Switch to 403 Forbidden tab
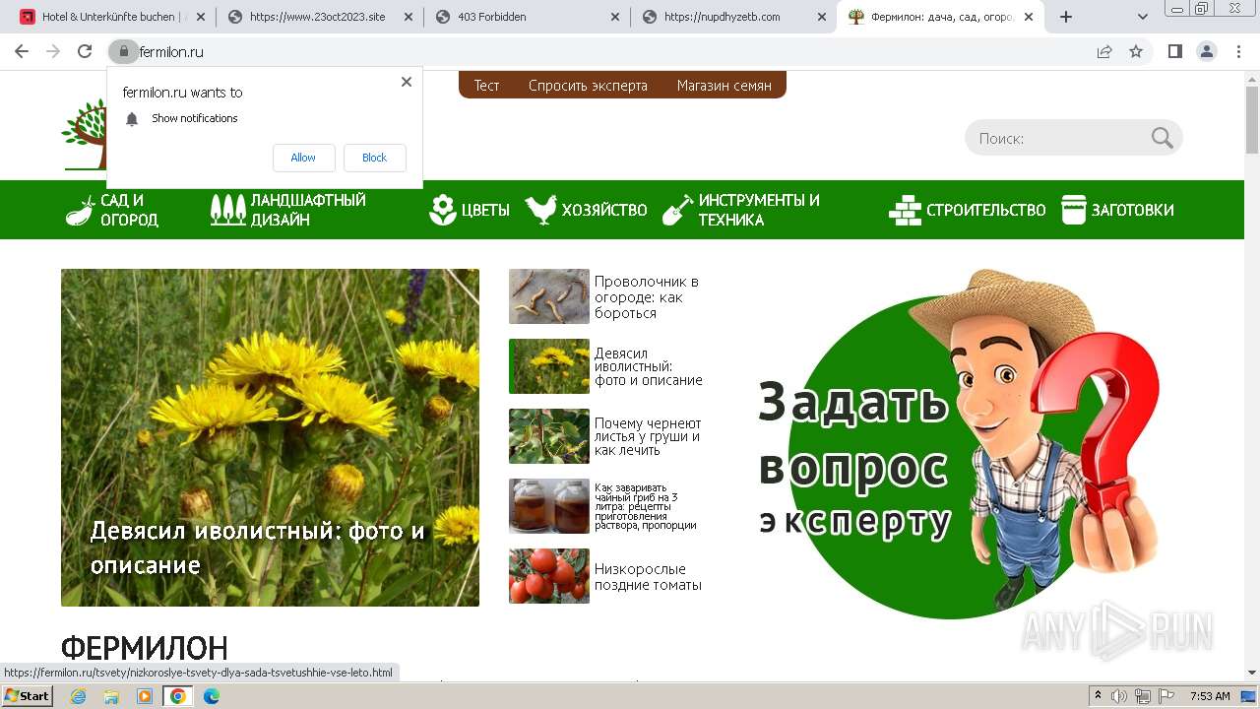 coord(527,17)
